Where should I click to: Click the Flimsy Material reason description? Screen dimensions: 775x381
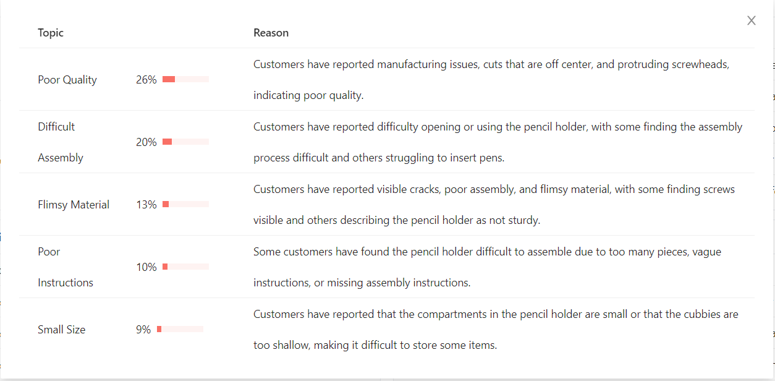tap(494, 205)
